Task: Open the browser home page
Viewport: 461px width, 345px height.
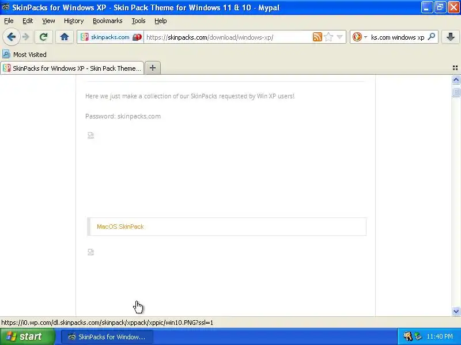Action: pyautogui.click(x=65, y=37)
